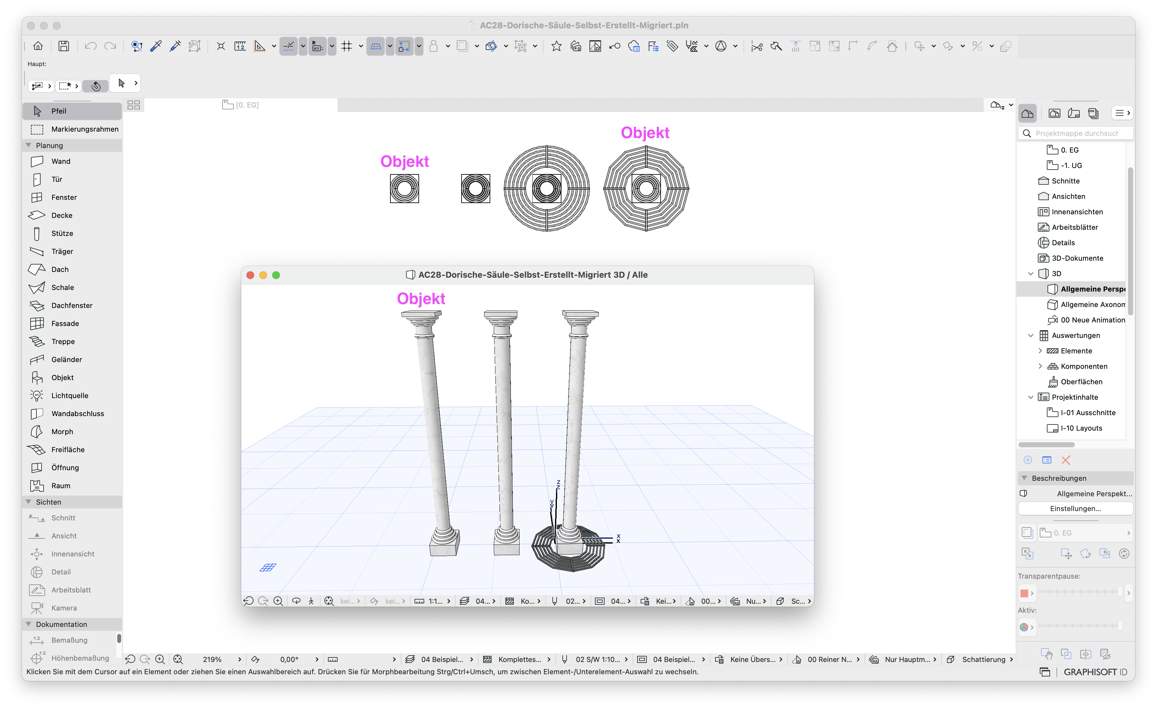
Task: Click the axe split tool icon
Action: (776, 46)
